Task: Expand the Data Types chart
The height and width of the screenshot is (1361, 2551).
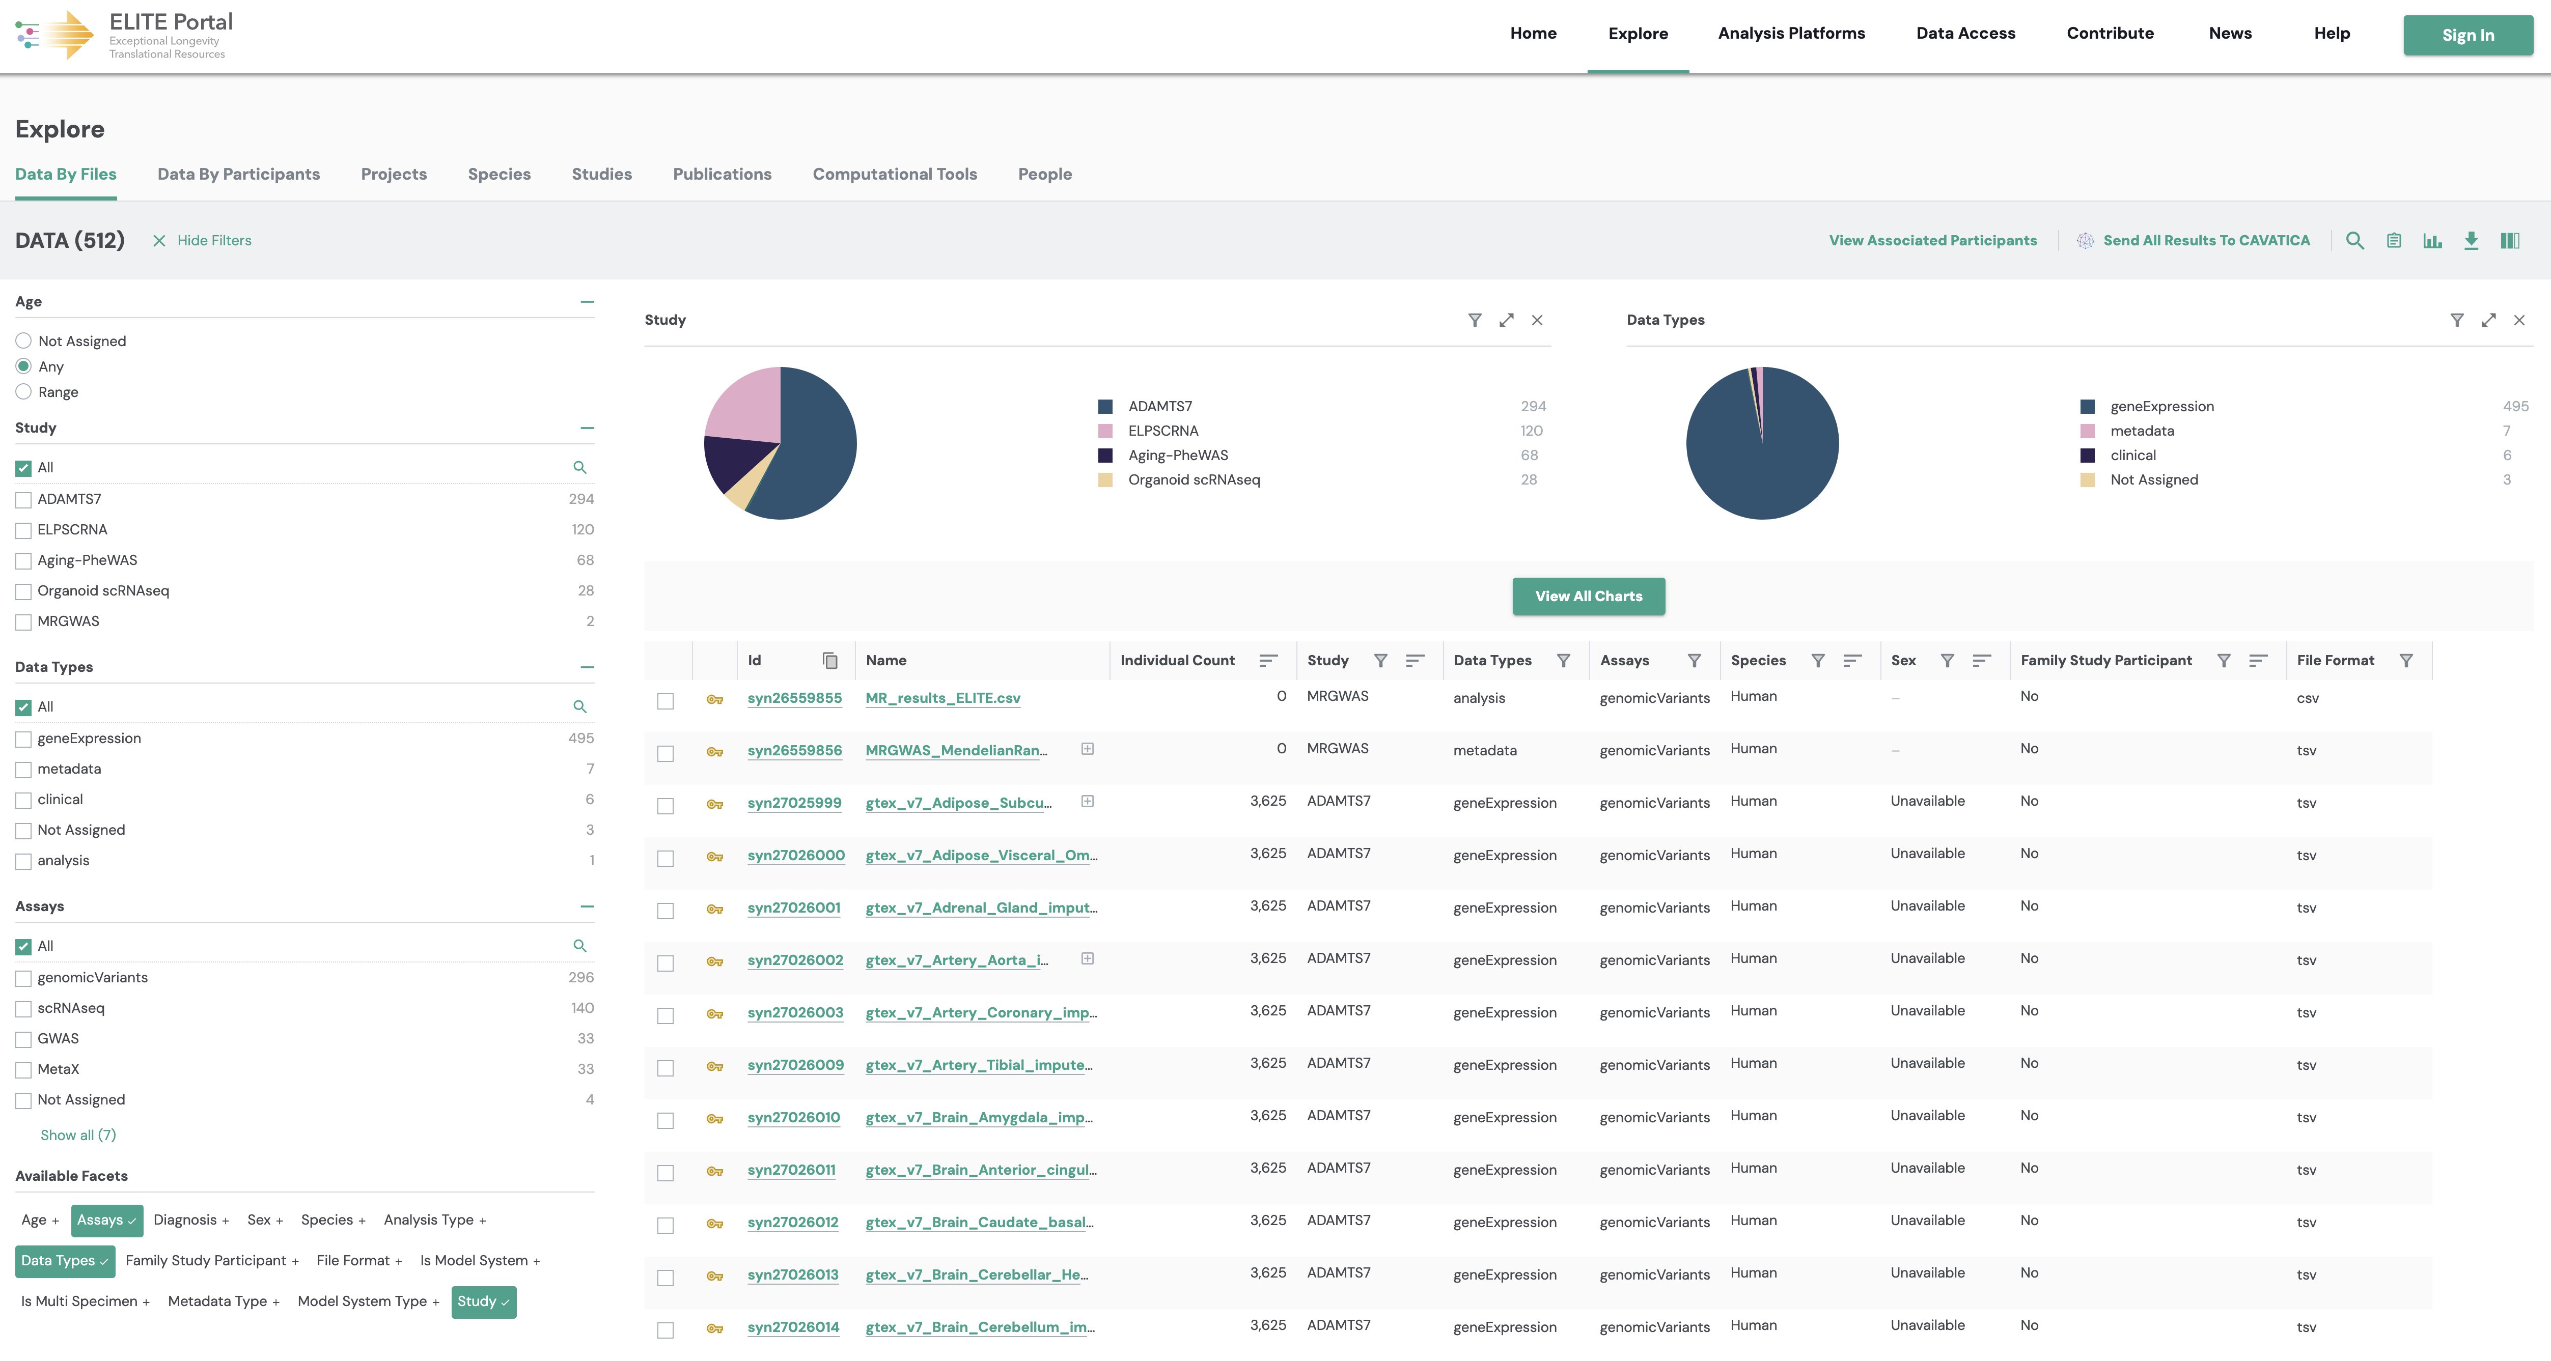Action: pyautogui.click(x=2488, y=320)
